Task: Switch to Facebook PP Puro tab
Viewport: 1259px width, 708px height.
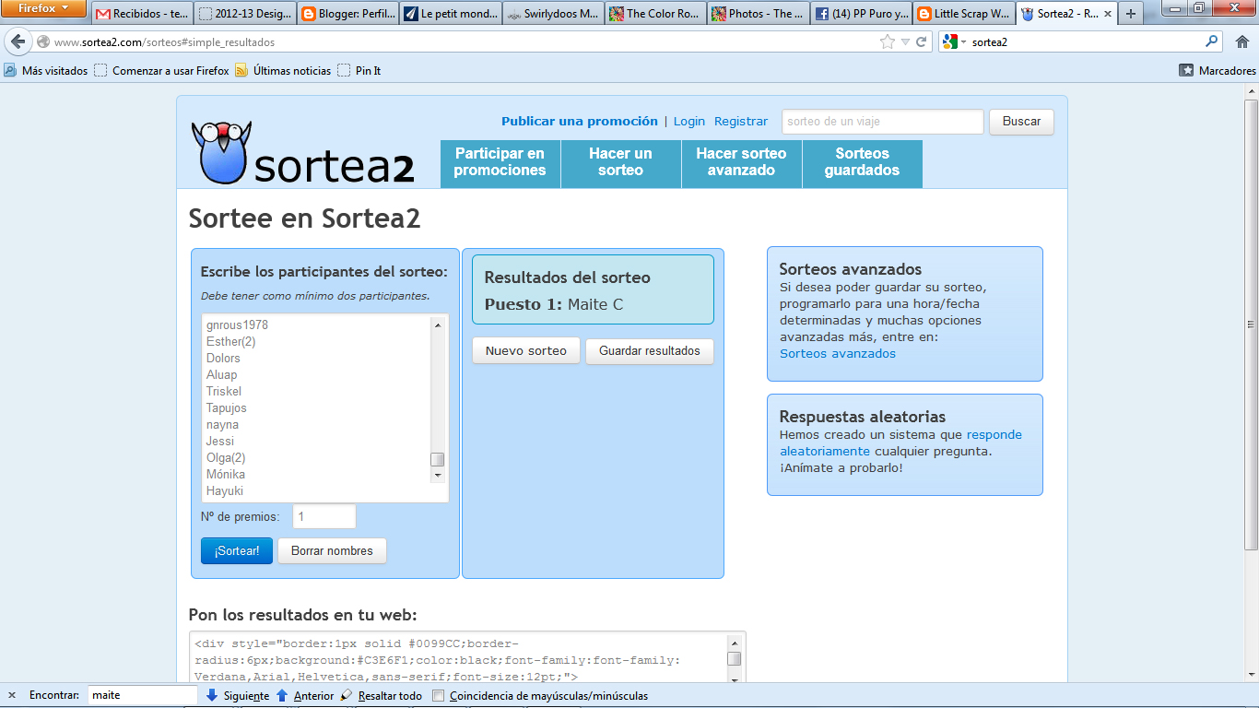Action: (862, 14)
